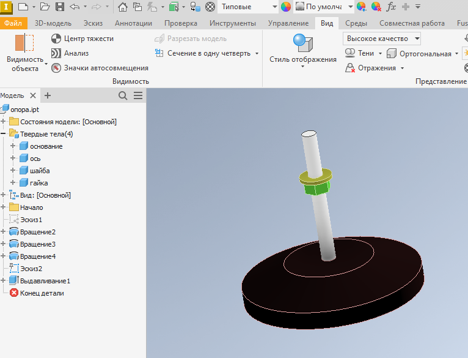Select Эскиз1 in the browser
The image size is (468, 358).
click(31, 220)
